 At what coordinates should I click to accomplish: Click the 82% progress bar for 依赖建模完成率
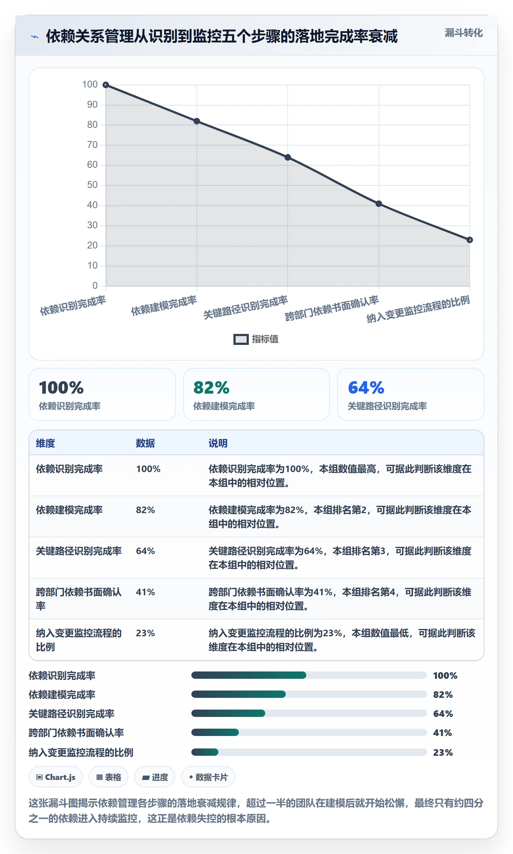(309, 694)
